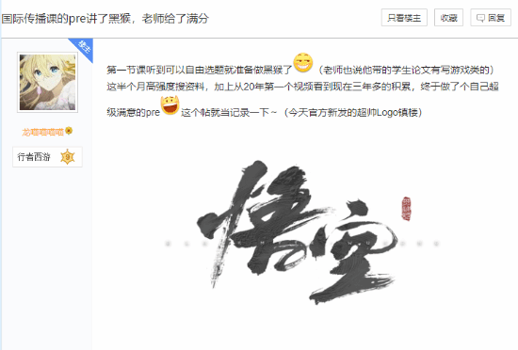Click the laughing emoji after 'pre'
The height and width of the screenshot is (350, 518).
(170, 105)
